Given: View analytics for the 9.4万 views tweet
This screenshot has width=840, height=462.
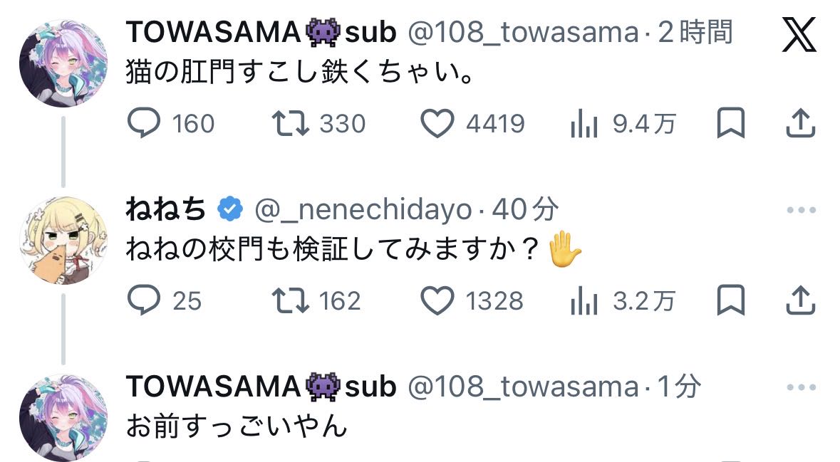Looking at the screenshot, I should [584, 124].
